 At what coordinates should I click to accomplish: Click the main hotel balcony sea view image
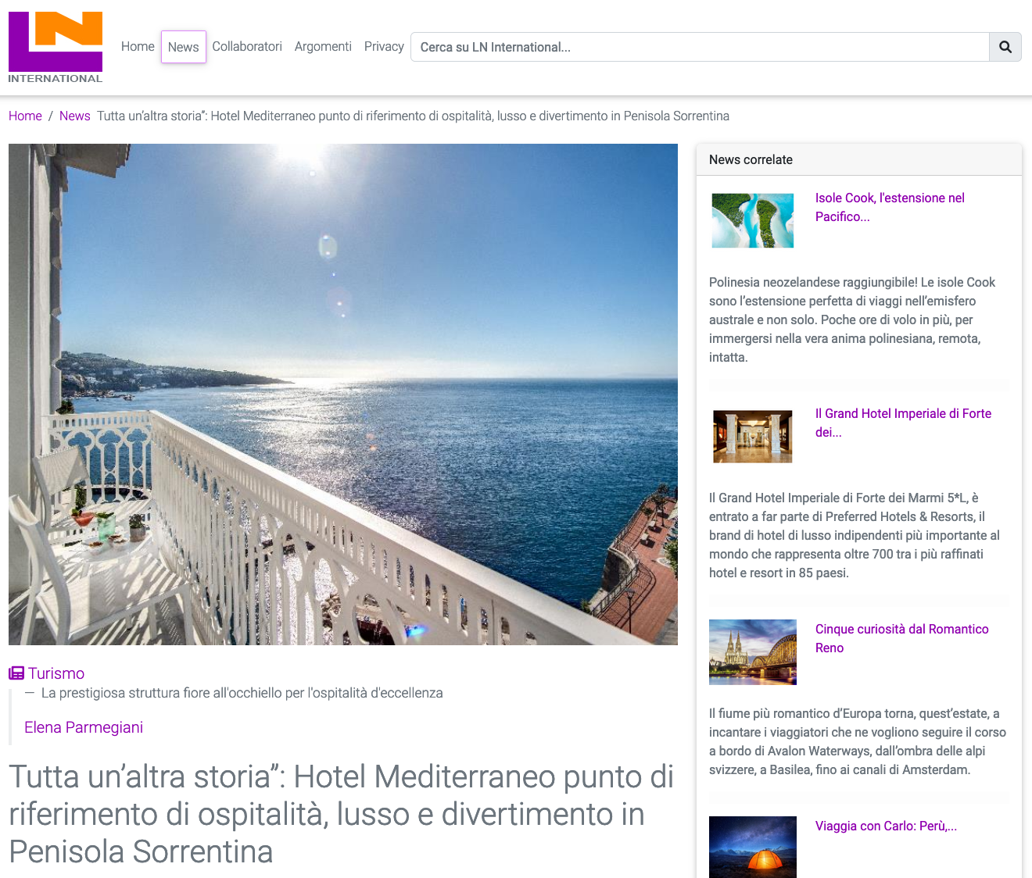click(x=343, y=394)
